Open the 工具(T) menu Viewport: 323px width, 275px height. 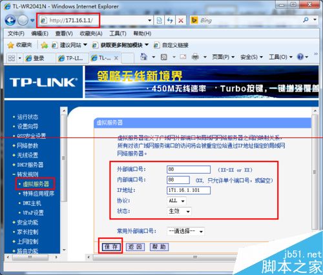point(118,34)
